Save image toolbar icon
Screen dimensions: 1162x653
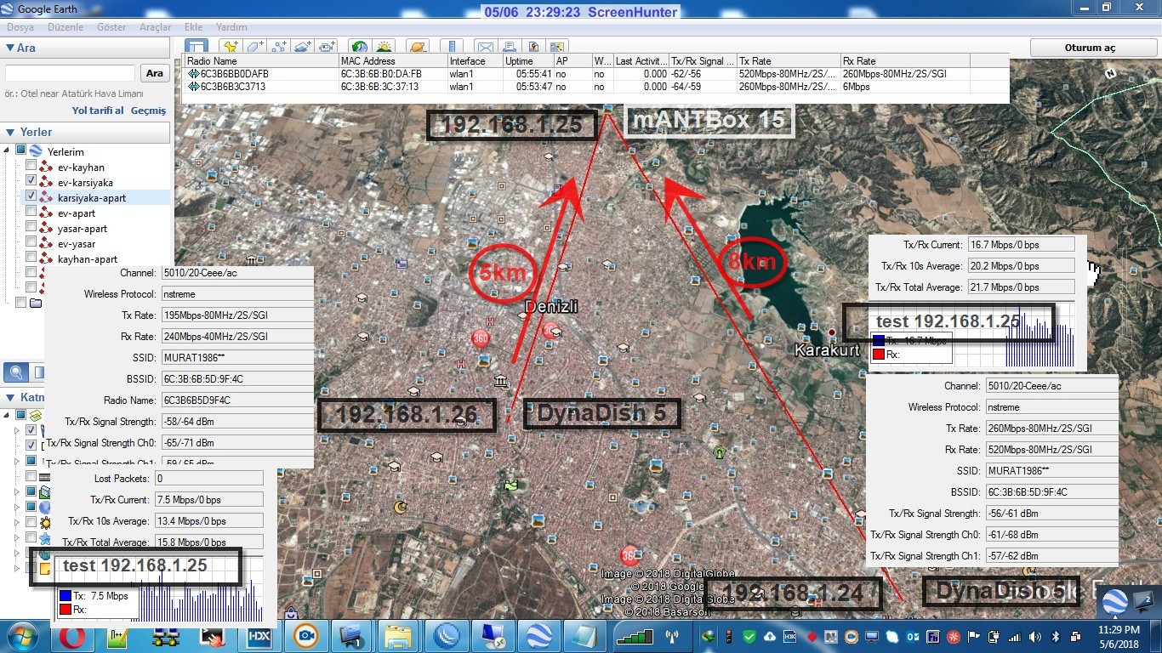[534, 46]
